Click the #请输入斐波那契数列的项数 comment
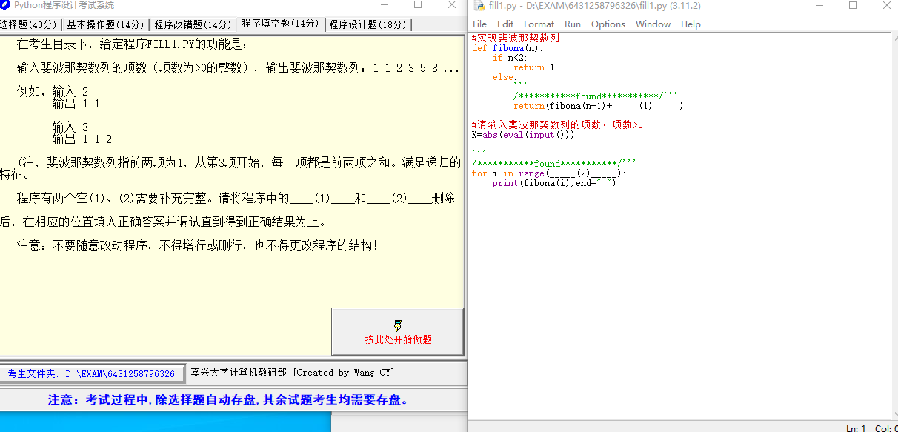 pos(557,125)
